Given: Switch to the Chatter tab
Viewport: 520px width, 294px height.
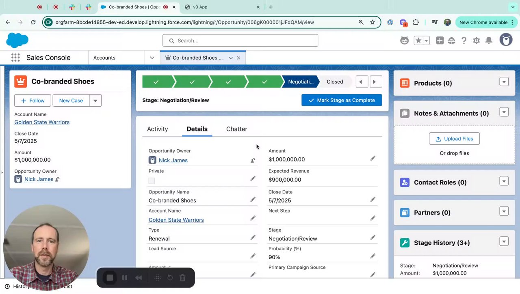Looking at the screenshot, I should (x=237, y=129).
